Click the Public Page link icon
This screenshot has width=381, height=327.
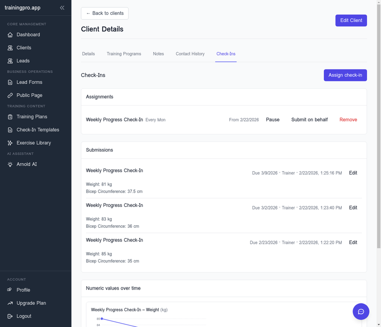coord(10,96)
